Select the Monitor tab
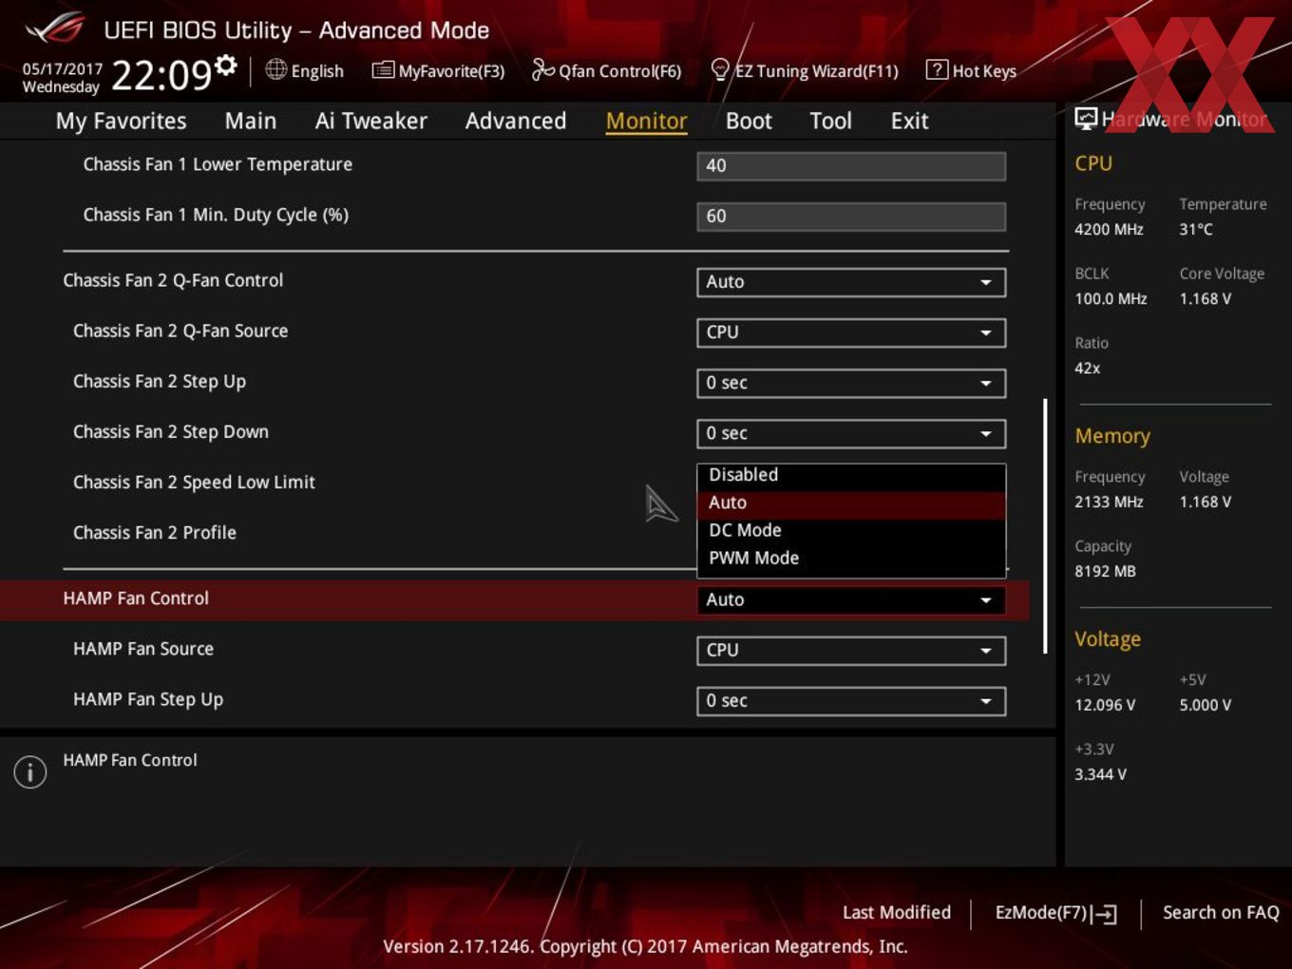This screenshot has height=969, width=1292. click(x=646, y=121)
